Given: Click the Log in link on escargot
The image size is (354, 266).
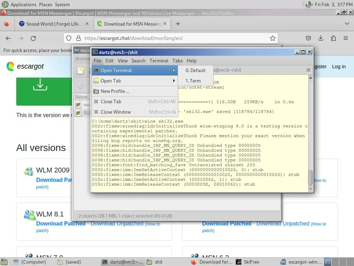Looking at the screenshot, I should click(339, 66).
